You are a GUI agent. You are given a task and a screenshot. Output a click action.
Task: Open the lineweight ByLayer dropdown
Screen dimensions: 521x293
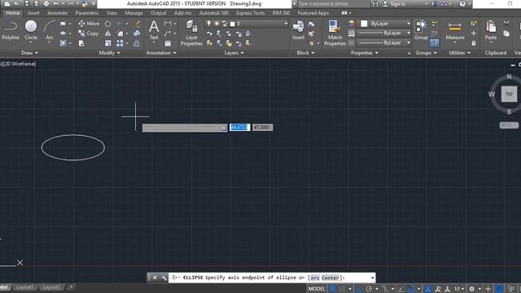click(x=384, y=33)
